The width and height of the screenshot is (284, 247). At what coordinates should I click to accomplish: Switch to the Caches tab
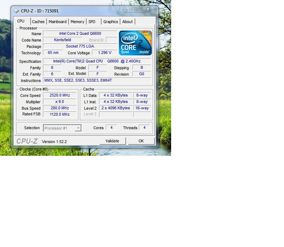(38, 22)
